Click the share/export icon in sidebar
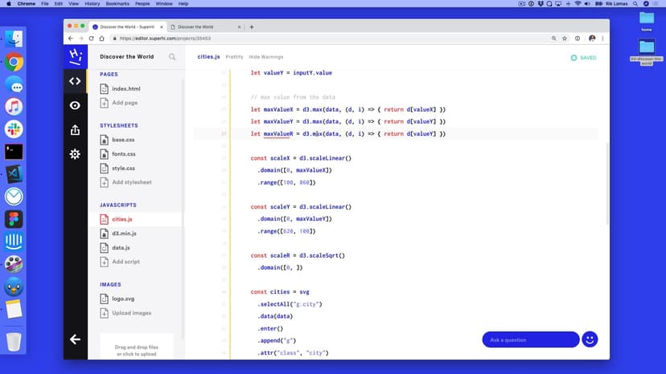Image resolution: width=666 pixels, height=374 pixels. coord(75,129)
